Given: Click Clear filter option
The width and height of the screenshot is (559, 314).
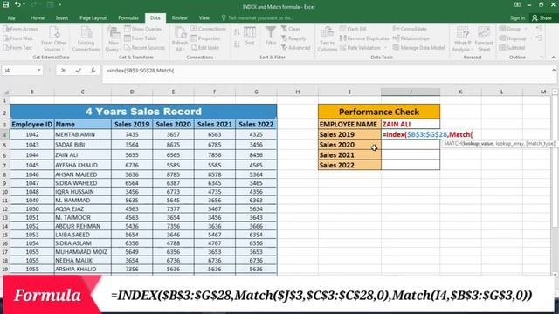Looking at the screenshot, I should coord(291,29).
